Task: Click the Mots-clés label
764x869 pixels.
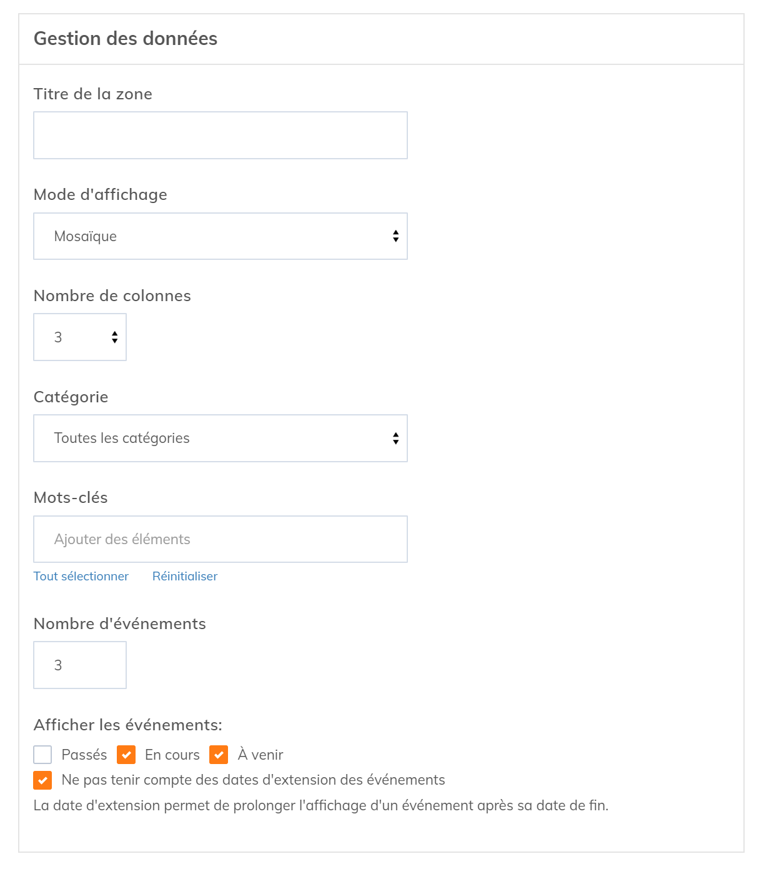Action: (x=71, y=498)
